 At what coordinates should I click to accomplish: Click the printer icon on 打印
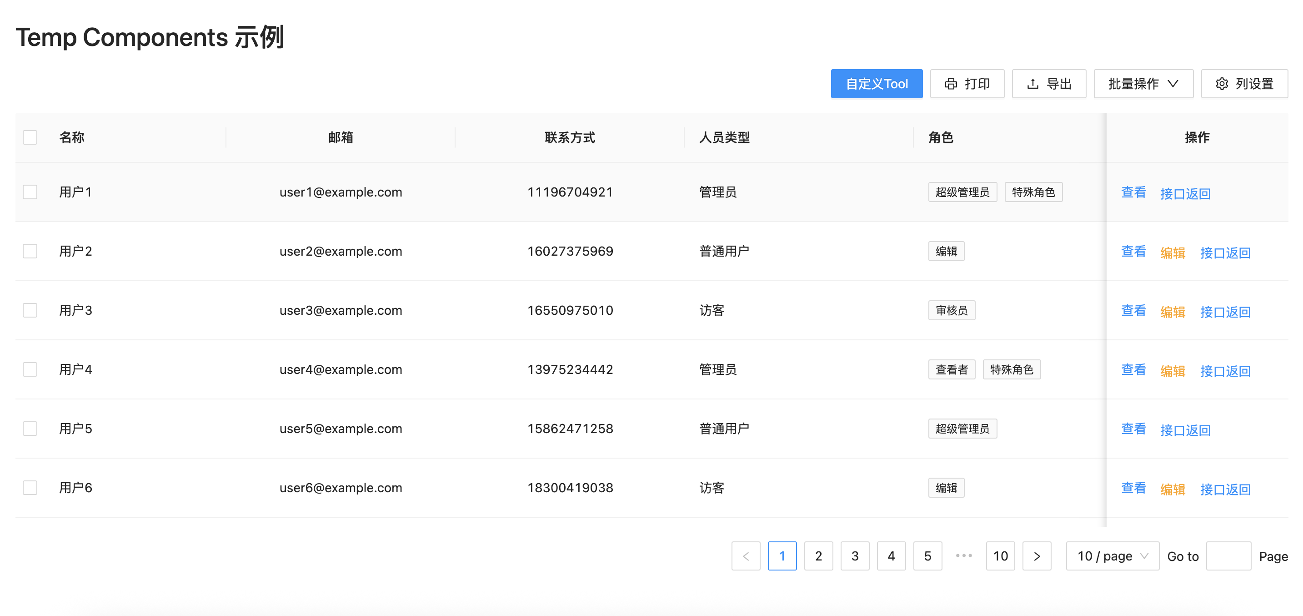pos(951,84)
